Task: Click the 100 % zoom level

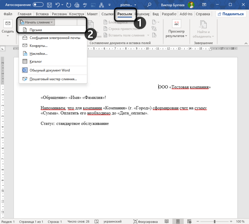Action: point(240,222)
